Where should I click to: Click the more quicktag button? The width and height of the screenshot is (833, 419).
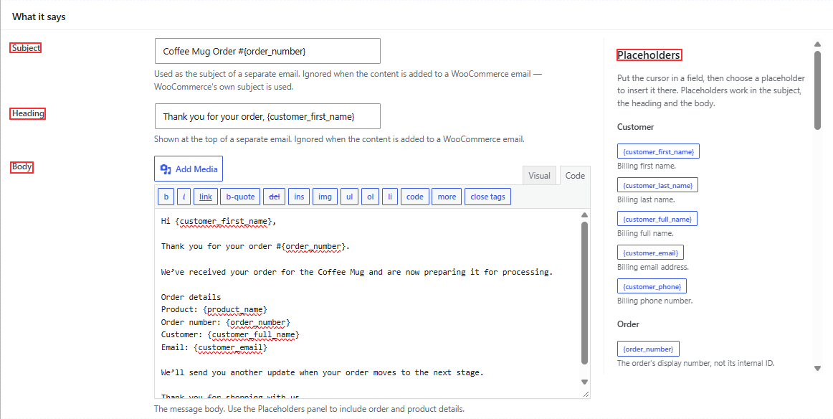click(447, 197)
